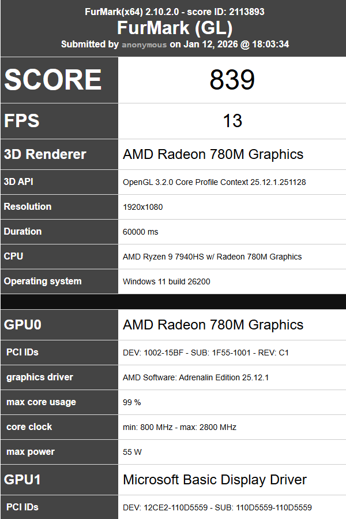
Task: Click the GPU0 section label
Action: 22,325
